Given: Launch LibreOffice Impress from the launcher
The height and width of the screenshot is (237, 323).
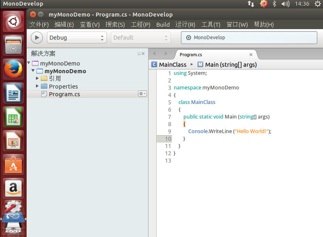Looking at the screenshot, I should (x=13, y=141).
